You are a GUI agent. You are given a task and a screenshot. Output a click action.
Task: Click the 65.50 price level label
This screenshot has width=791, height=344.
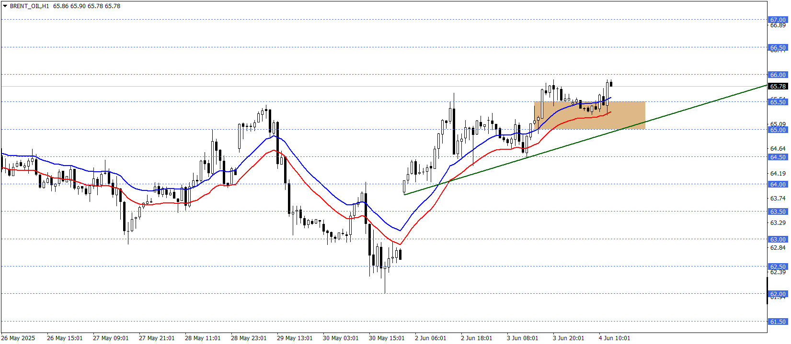tap(778, 102)
